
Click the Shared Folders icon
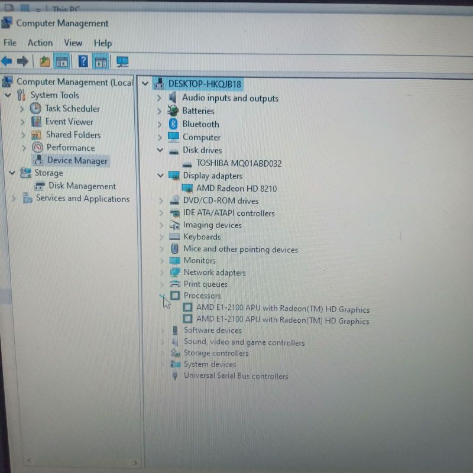37,135
